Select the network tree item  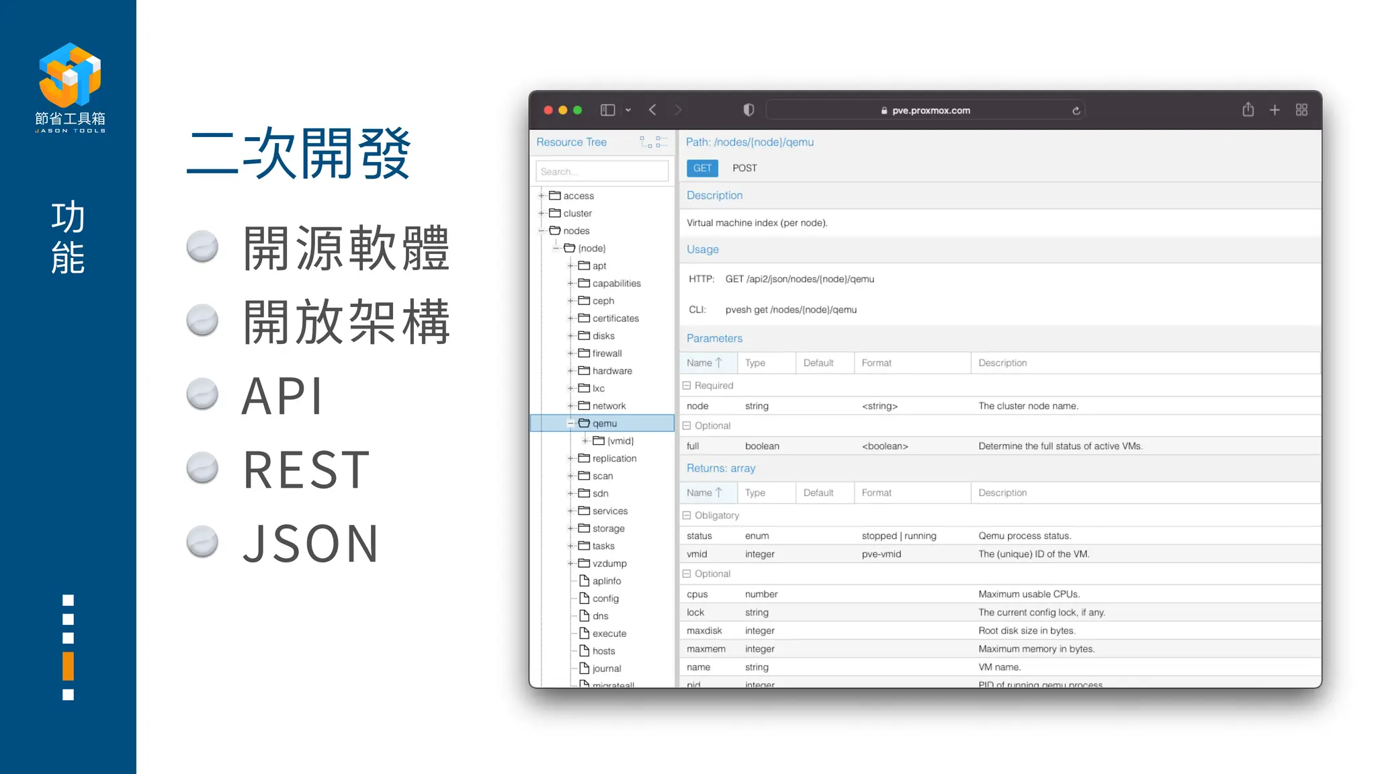tap(609, 406)
